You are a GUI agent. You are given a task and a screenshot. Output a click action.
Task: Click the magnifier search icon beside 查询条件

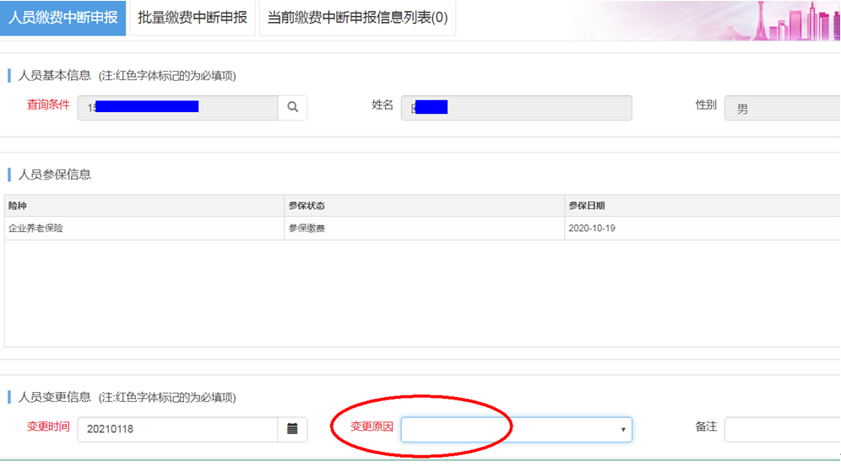[x=292, y=108]
